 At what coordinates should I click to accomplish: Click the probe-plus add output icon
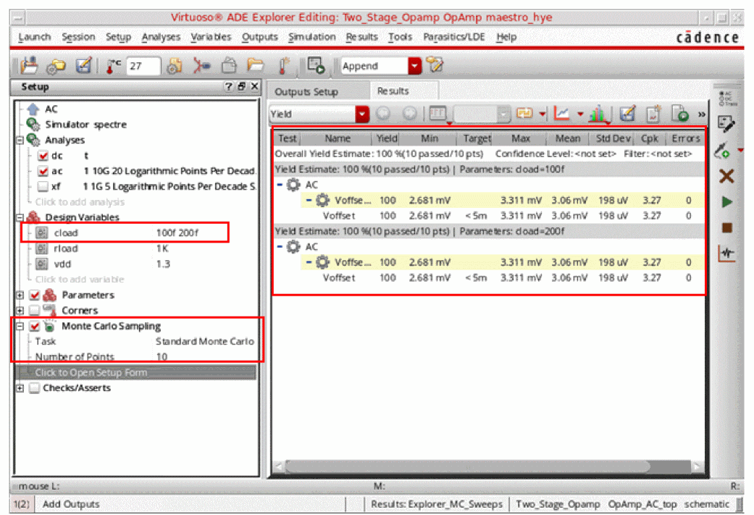[723, 151]
